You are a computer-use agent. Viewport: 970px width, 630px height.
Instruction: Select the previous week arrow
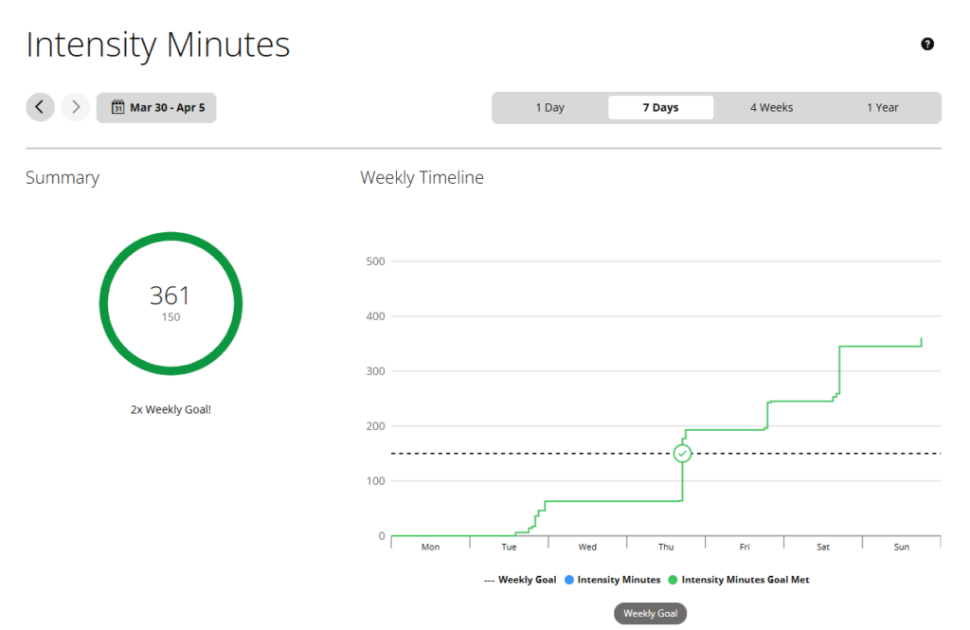pyautogui.click(x=40, y=107)
